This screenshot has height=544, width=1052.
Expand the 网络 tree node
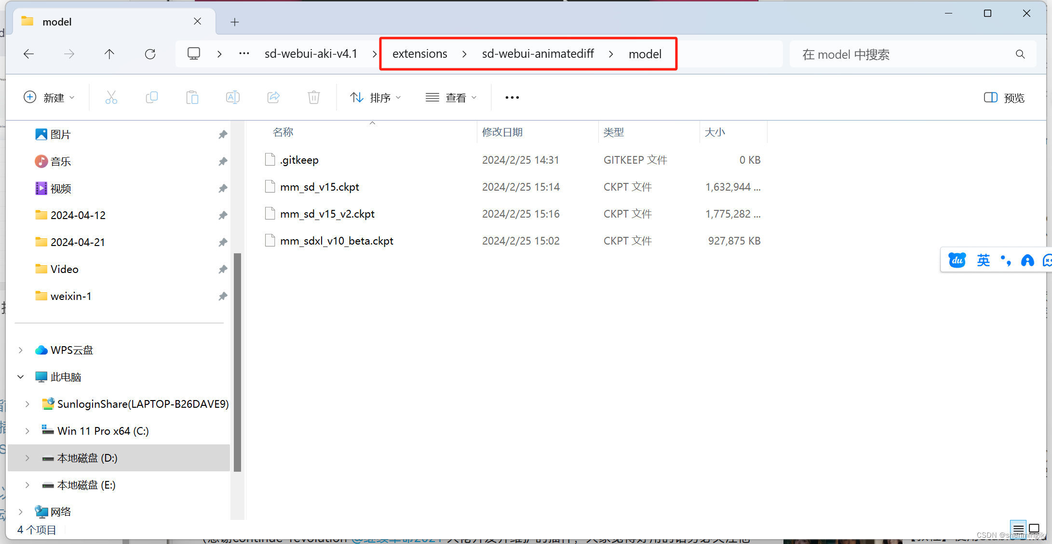[21, 512]
